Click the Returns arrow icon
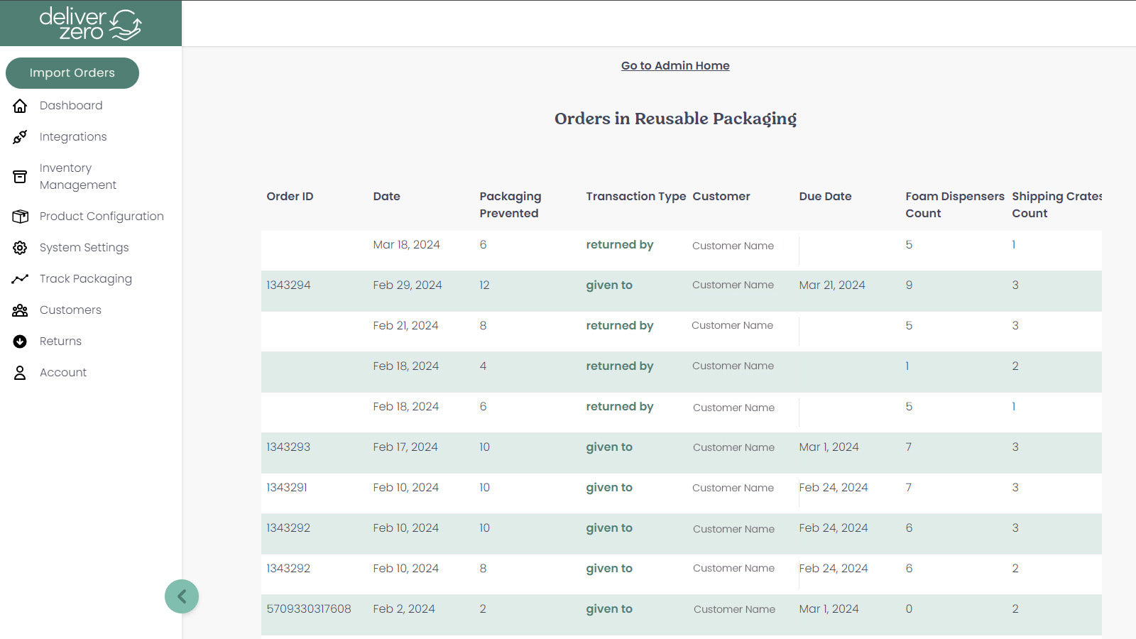 [x=20, y=341]
